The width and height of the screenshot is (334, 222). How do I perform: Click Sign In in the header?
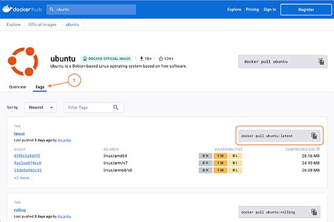(x=270, y=9)
